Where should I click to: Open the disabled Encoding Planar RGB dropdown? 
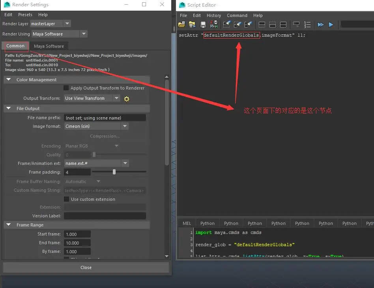pos(92,146)
